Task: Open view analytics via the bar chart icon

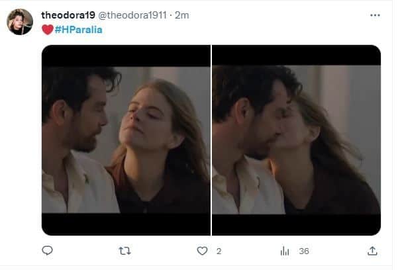Action: pyautogui.click(x=285, y=251)
